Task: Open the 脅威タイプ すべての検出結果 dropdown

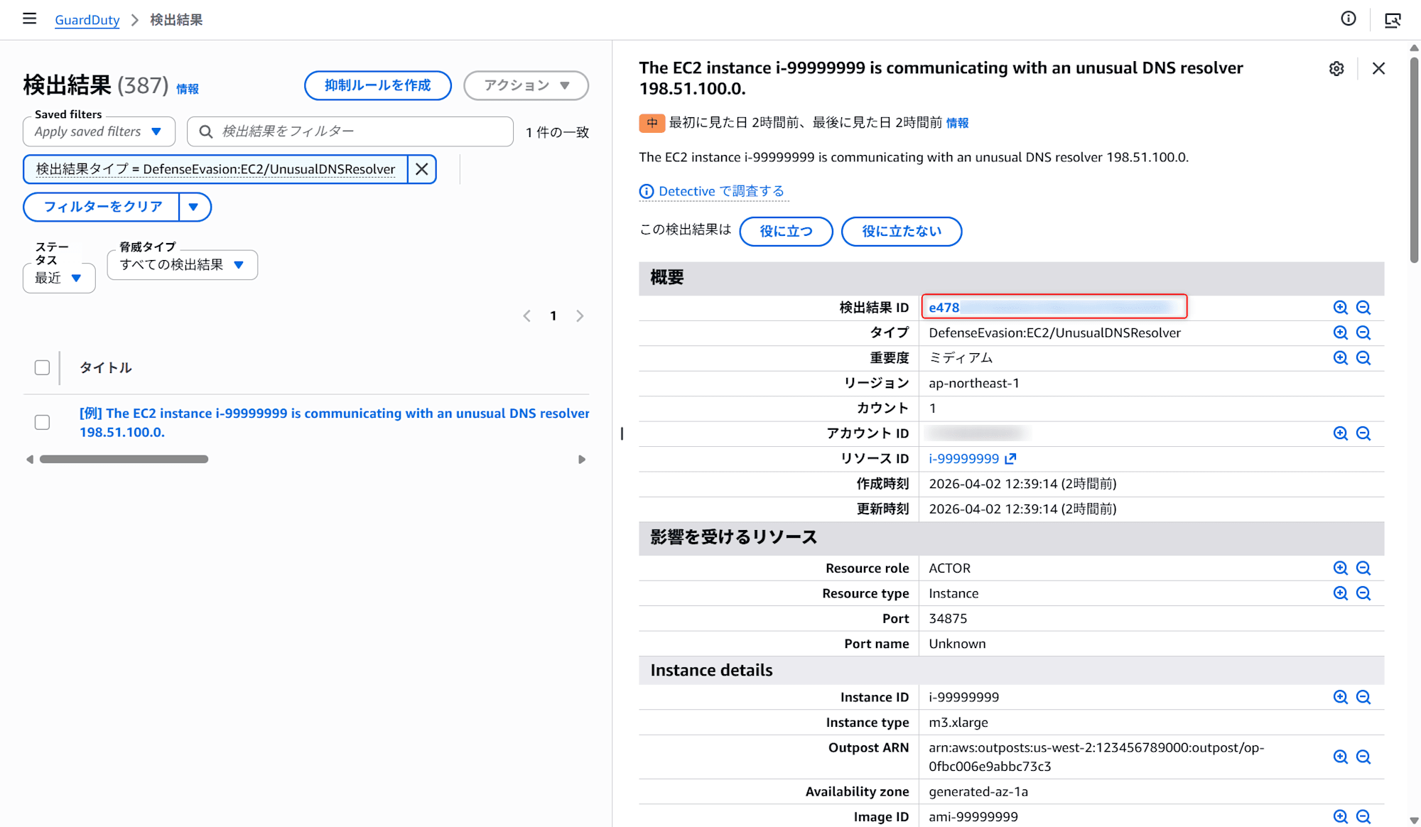Action: point(182,265)
